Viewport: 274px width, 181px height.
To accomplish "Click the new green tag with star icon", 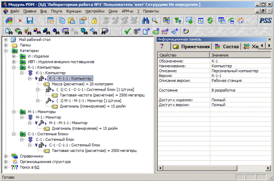I will [156, 31].
